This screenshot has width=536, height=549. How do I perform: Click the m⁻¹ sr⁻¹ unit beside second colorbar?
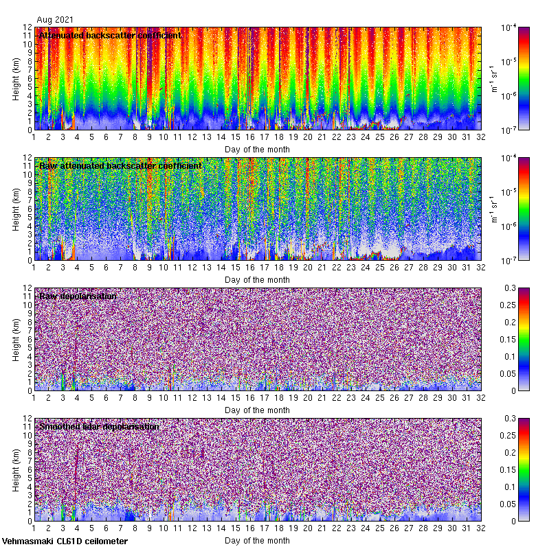tap(493, 209)
